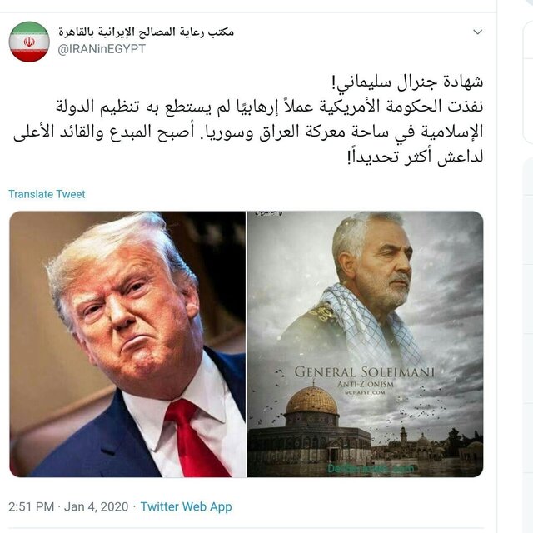Open the General Soleimani poster image
Image resolution: width=533 pixels, height=533 pixels.
[365, 344]
